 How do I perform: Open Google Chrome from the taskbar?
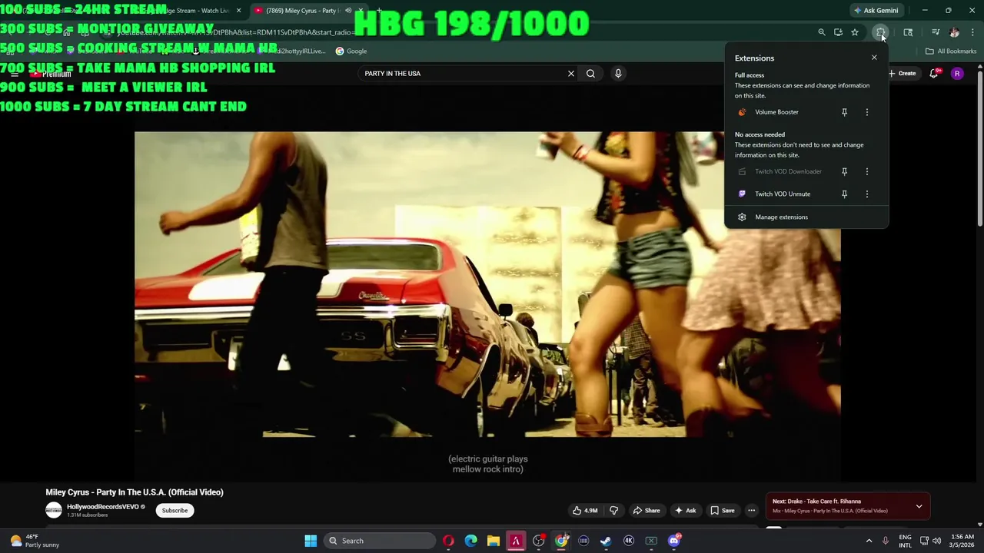click(x=561, y=541)
